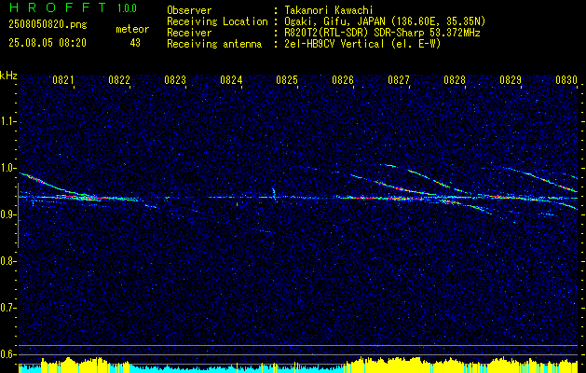Select the 1.0.0 version number

(127, 8)
